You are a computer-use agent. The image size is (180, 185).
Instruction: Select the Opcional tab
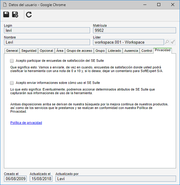pos(46,51)
